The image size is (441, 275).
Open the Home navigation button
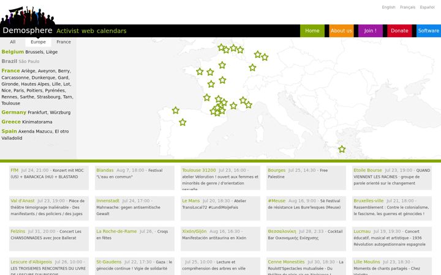[312, 31]
